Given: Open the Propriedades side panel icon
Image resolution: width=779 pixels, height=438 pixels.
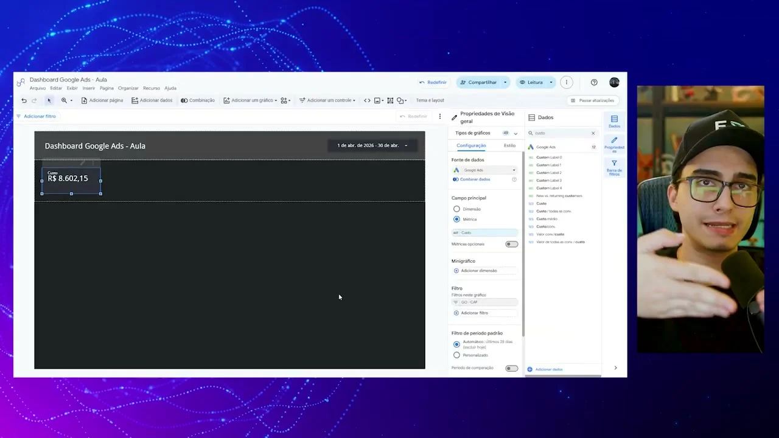Looking at the screenshot, I should tap(614, 144).
